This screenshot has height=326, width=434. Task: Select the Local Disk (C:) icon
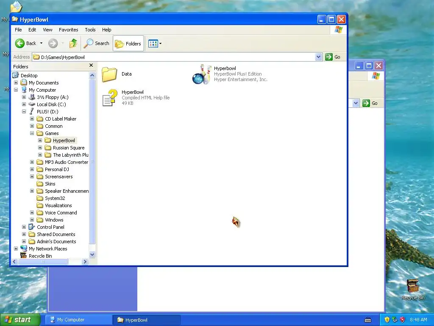point(32,104)
